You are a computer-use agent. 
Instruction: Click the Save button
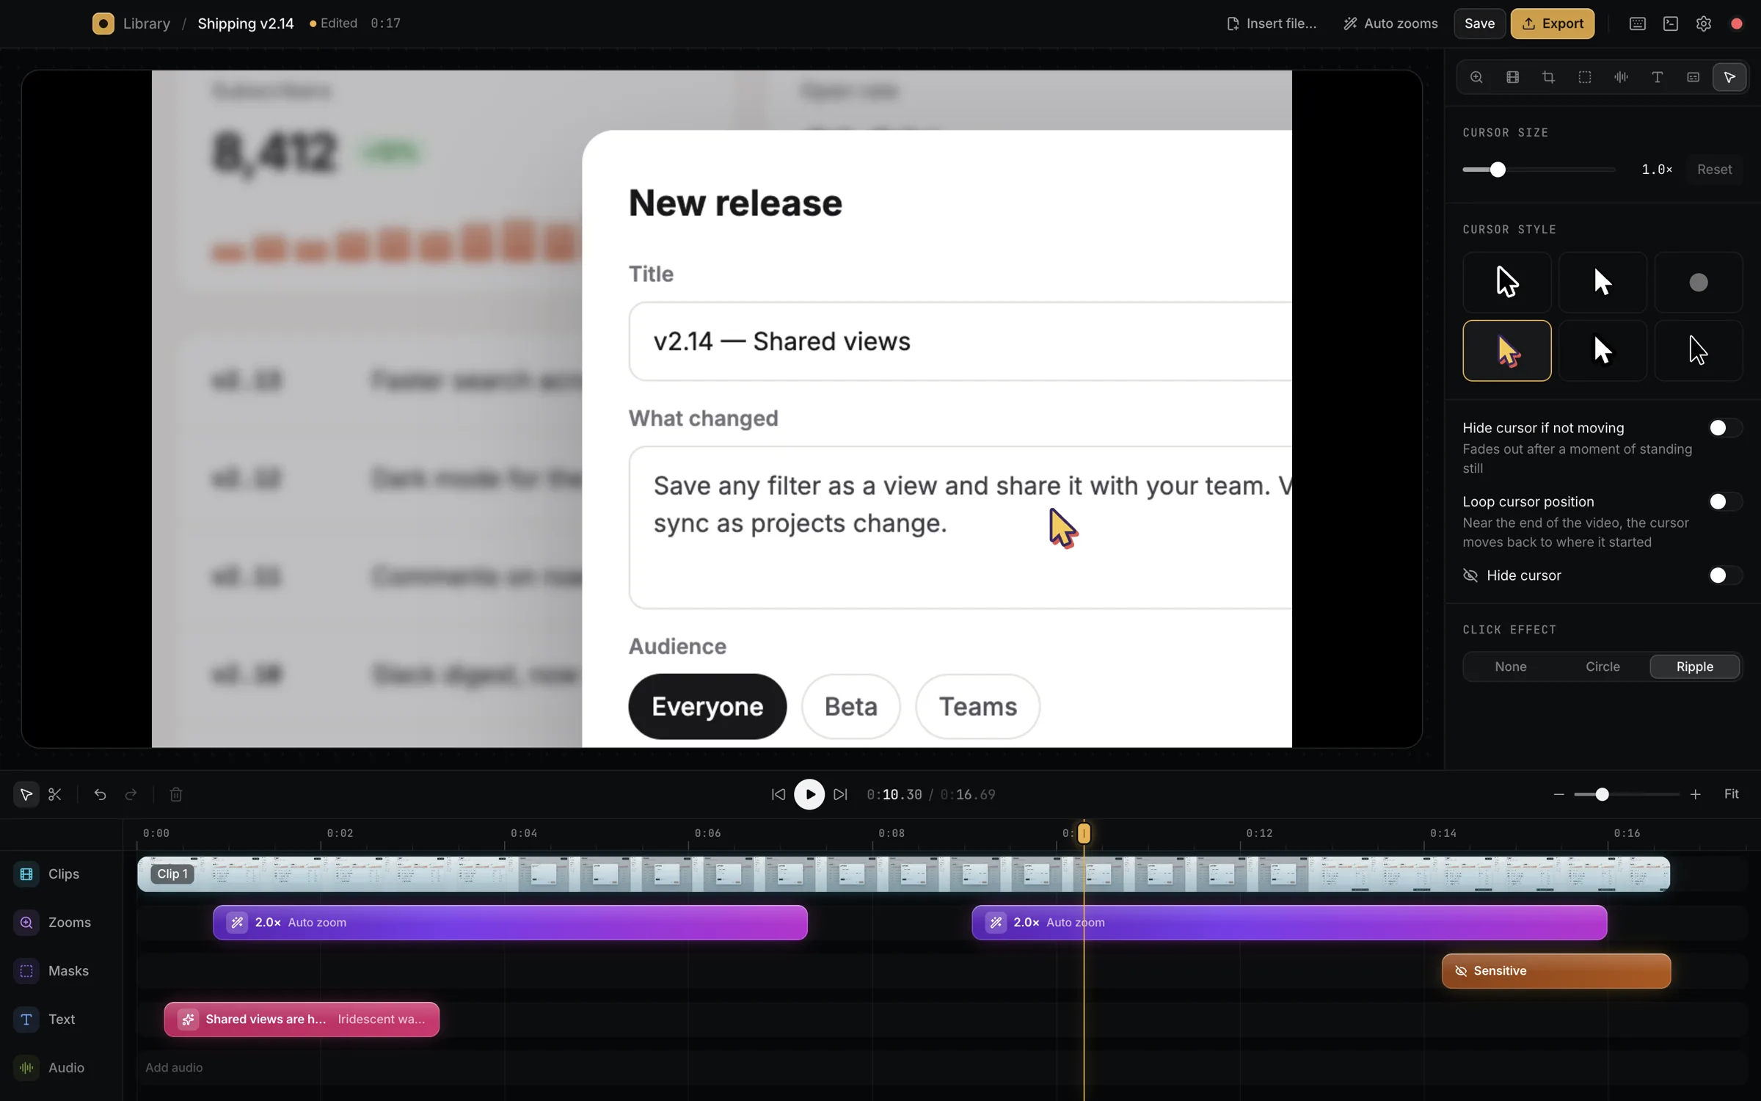click(1479, 23)
